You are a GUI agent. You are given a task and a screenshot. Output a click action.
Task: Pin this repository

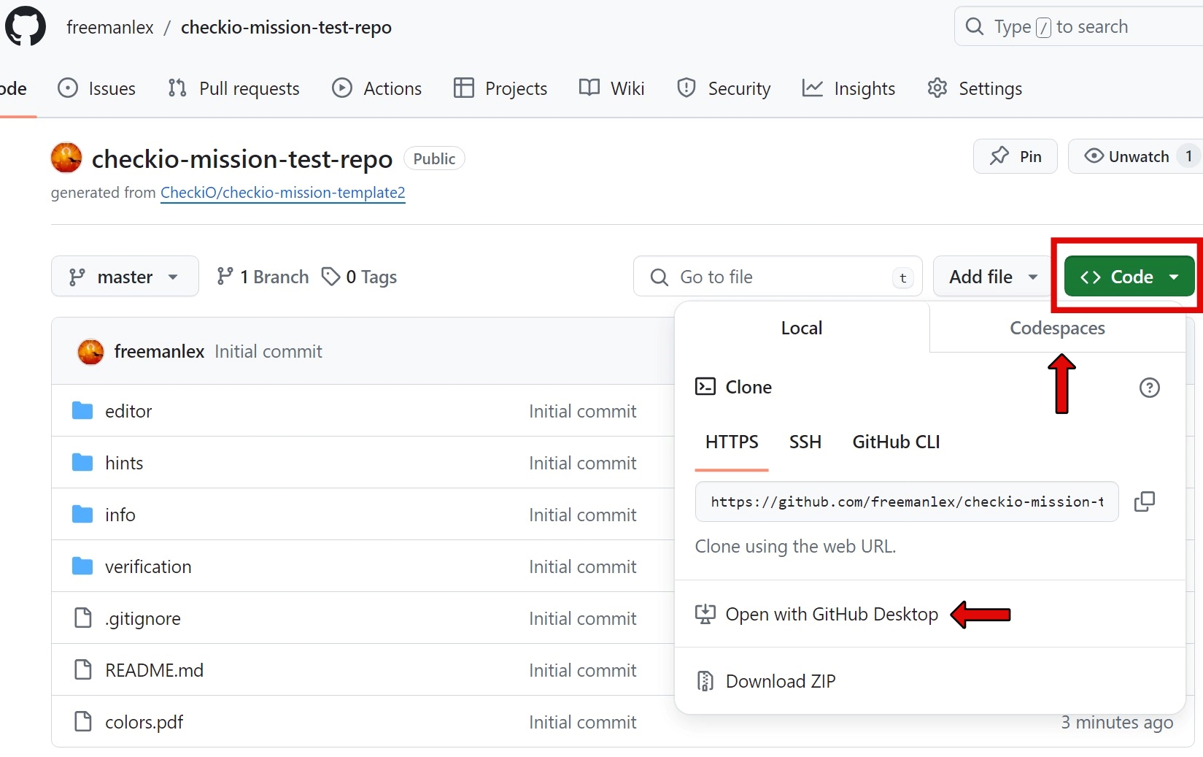point(1015,156)
